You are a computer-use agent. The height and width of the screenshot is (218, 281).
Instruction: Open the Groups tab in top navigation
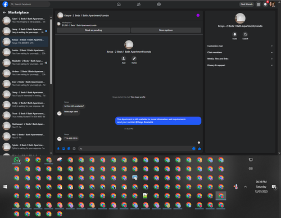tap(159, 4)
